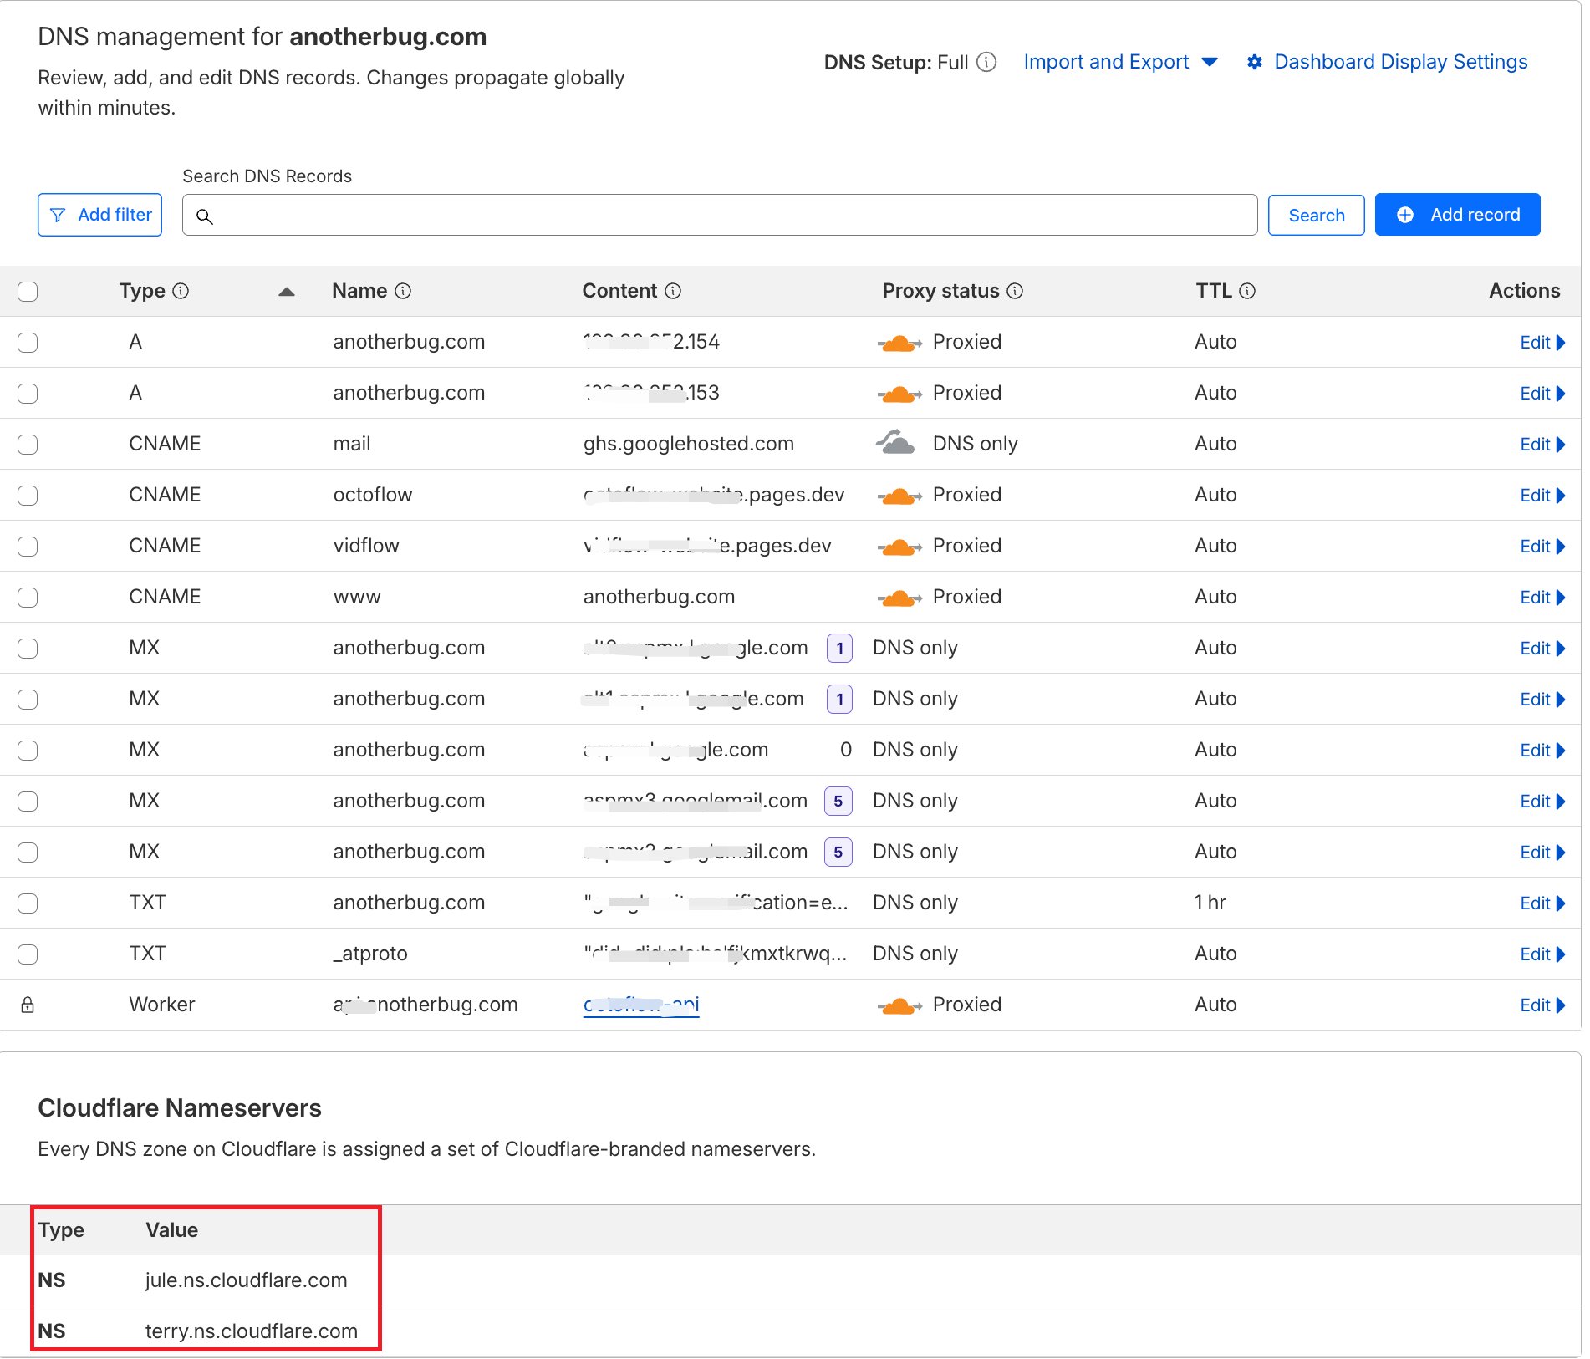Click the 1 hr TTL value
1590x1359 pixels.
(x=1210, y=903)
